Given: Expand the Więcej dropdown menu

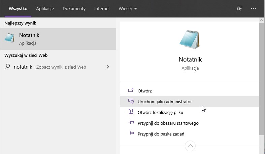Looking at the screenshot, I should (128, 9).
